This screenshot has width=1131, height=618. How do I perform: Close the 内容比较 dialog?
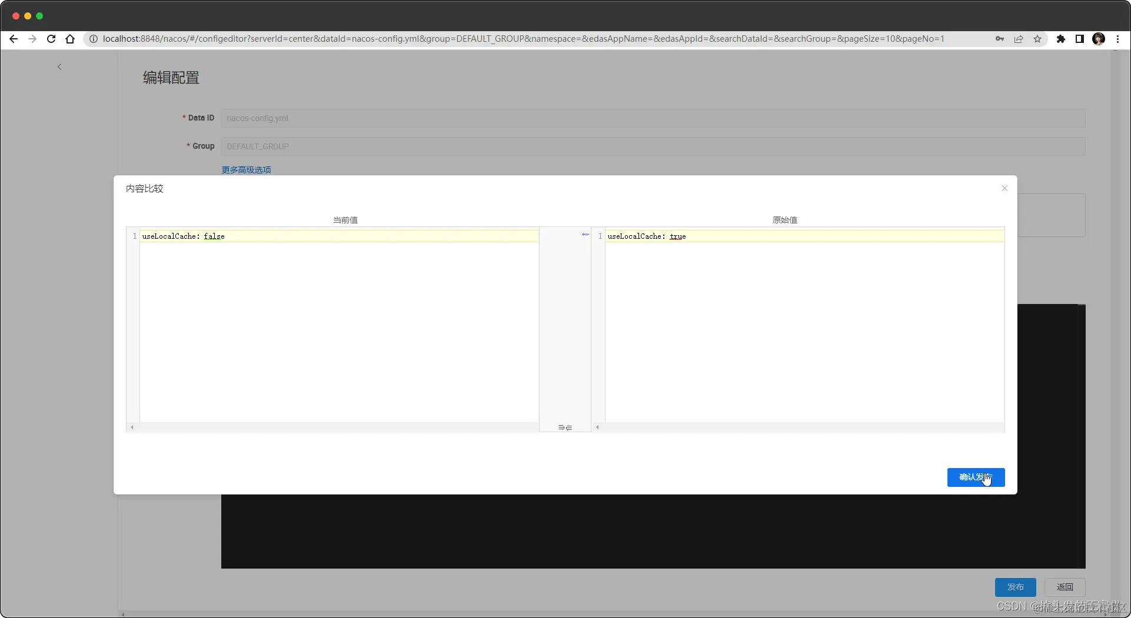coord(1004,188)
